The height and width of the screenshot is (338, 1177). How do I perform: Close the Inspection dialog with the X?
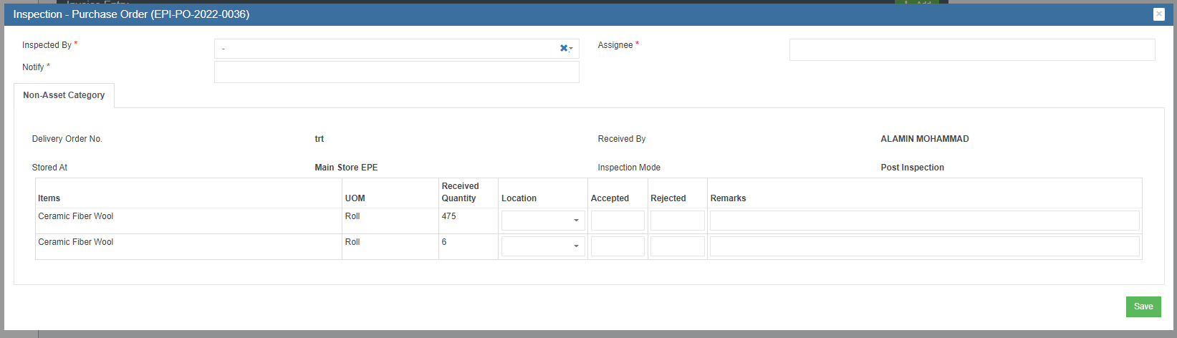1158,14
